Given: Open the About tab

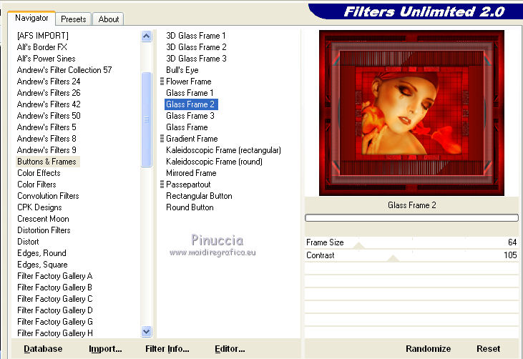Looking at the screenshot, I should (109, 19).
